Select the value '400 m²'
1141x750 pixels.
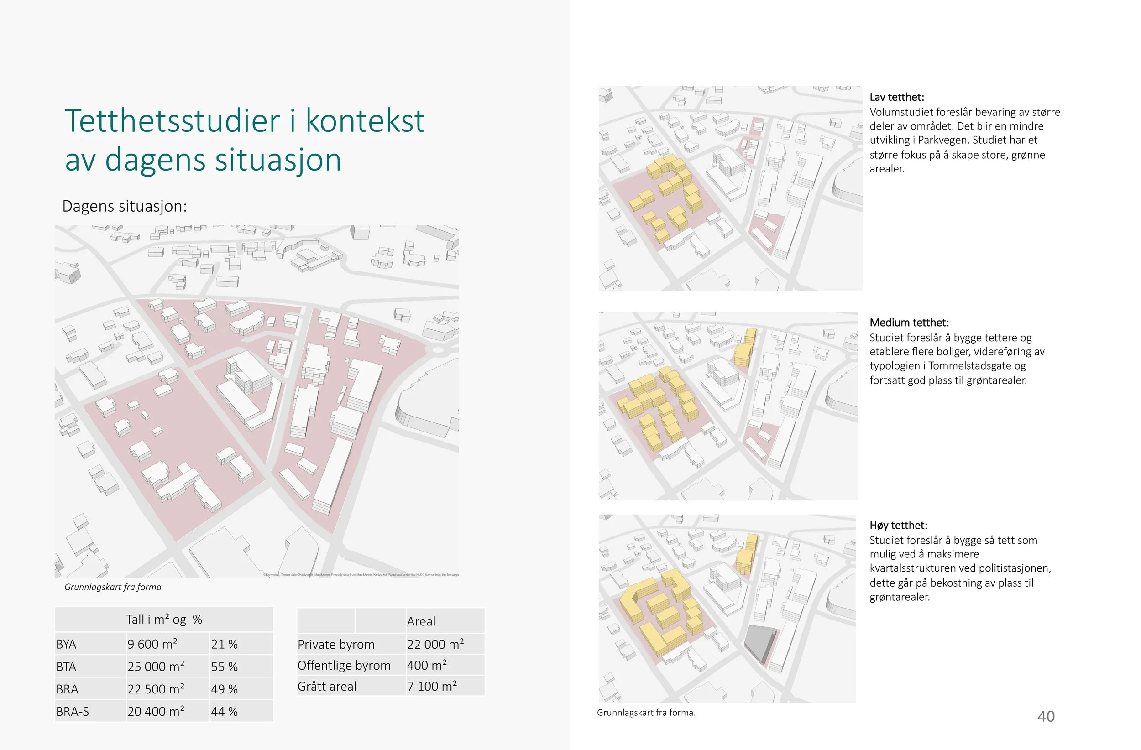tap(427, 665)
